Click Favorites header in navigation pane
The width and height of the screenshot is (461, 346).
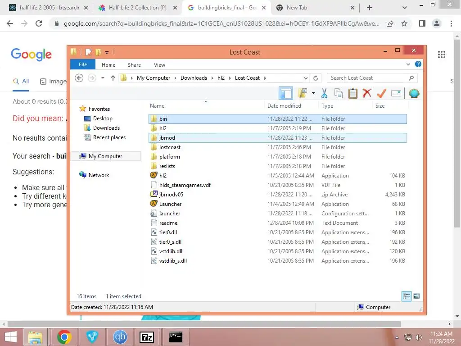(x=99, y=109)
